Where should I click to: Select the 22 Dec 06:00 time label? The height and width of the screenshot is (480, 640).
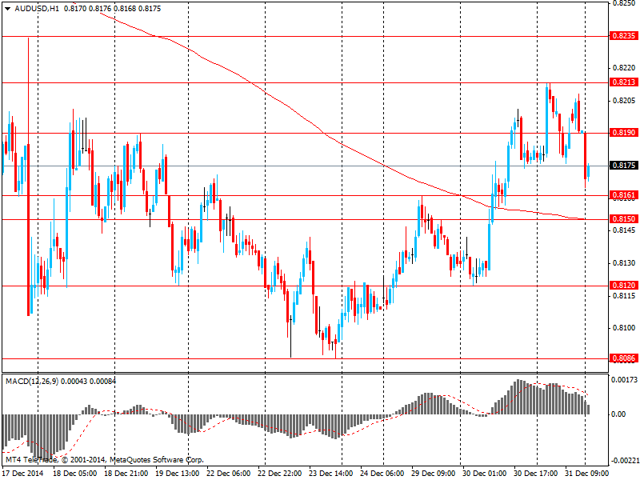click(x=228, y=473)
